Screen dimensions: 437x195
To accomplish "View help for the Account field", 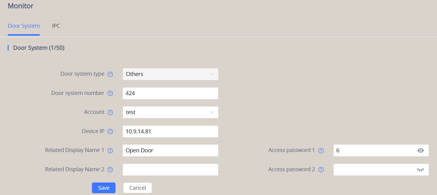I will [x=110, y=112].
